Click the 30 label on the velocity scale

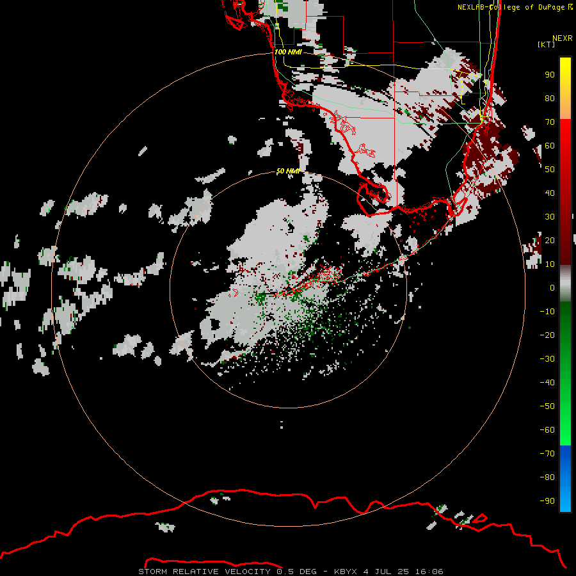(x=550, y=217)
